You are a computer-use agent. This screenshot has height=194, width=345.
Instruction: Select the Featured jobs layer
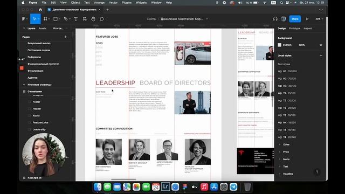40,122
